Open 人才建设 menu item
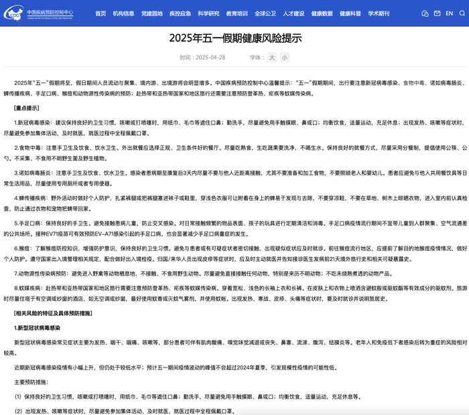The height and width of the screenshot is (415, 469). pos(293,13)
